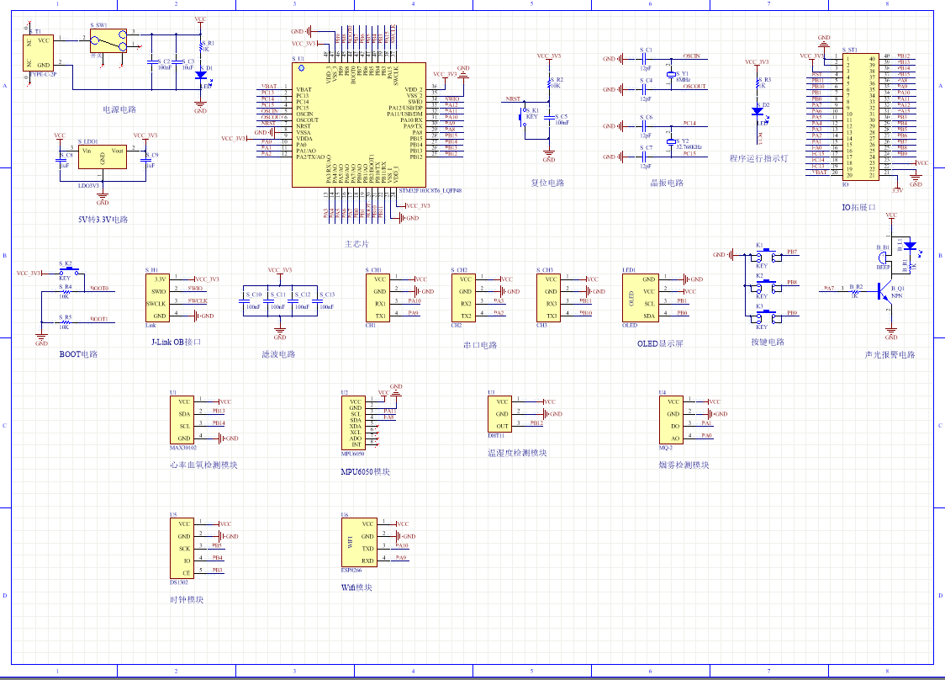The width and height of the screenshot is (945, 680).
Task: Select the run indicator LED S_D2
Action: (x=758, y=112)
